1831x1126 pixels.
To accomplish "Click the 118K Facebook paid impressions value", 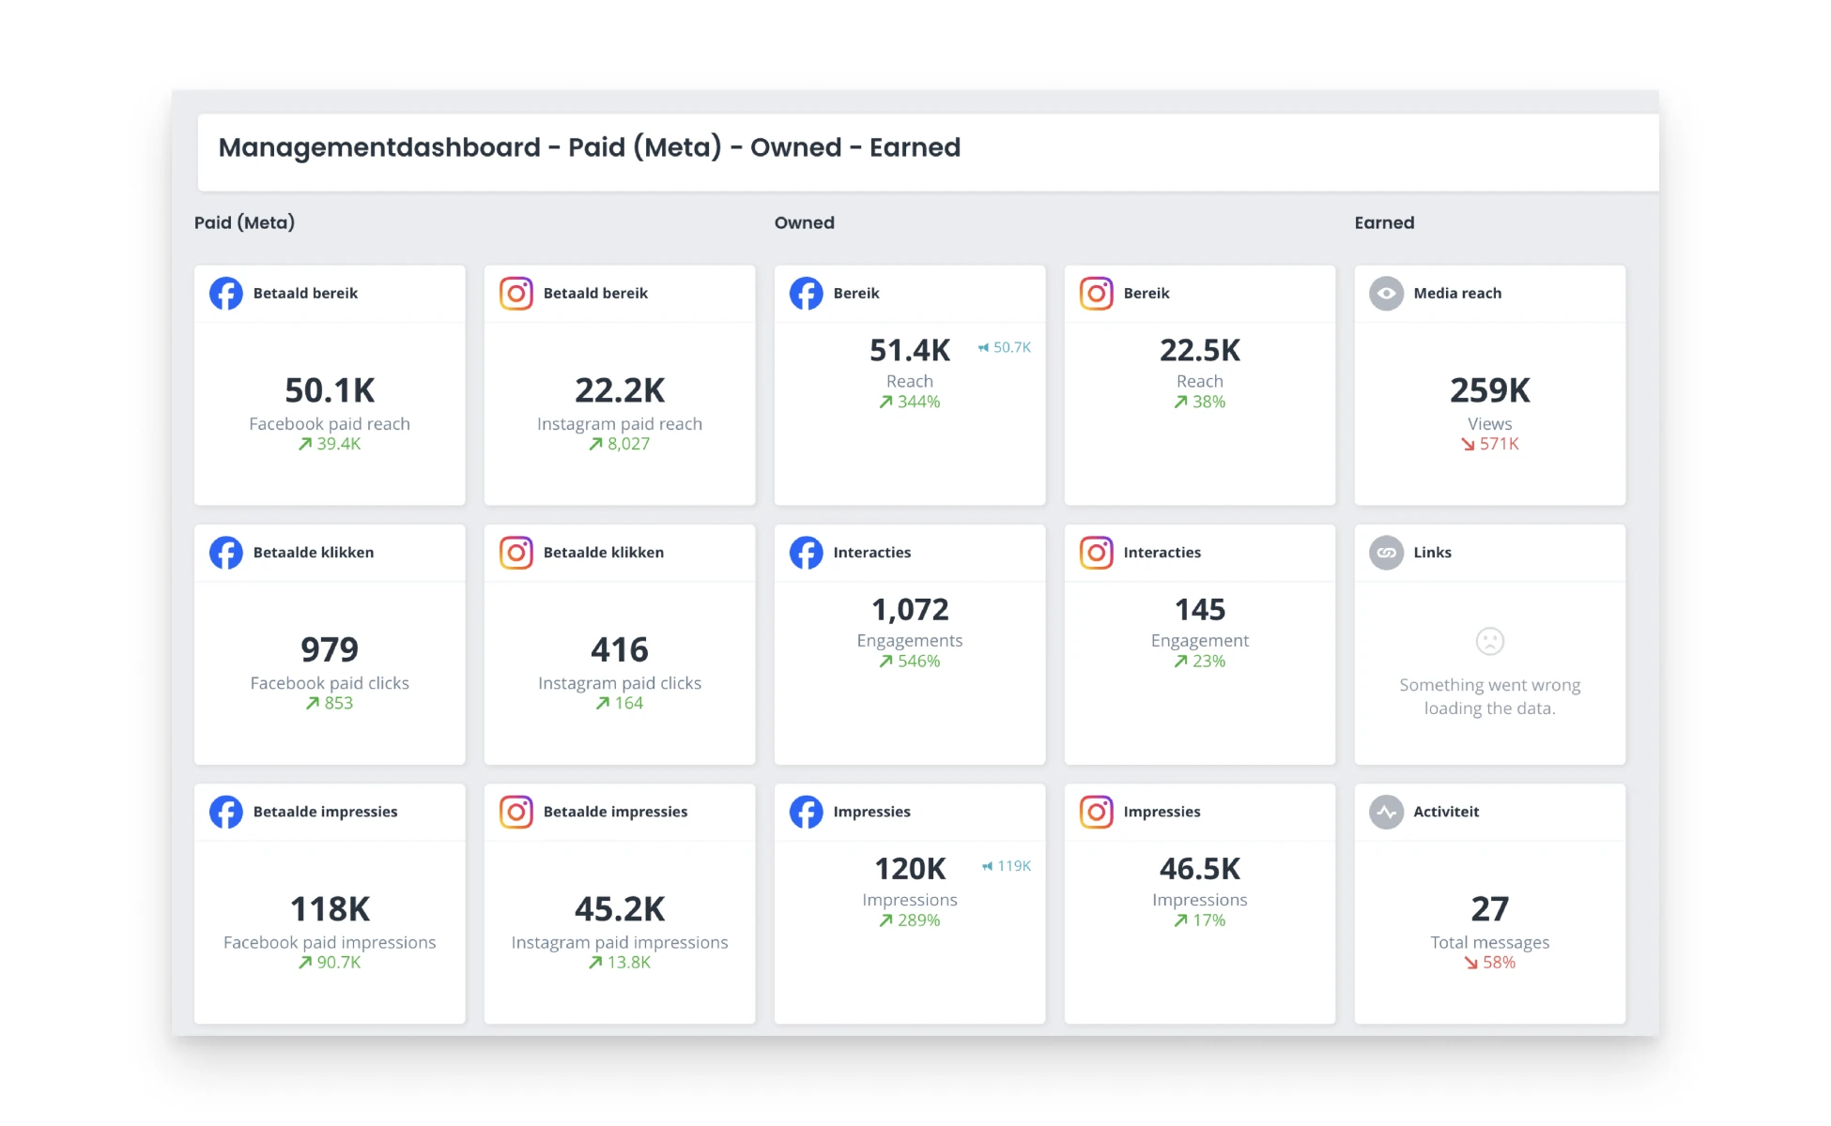I will [x=330, y=909].
